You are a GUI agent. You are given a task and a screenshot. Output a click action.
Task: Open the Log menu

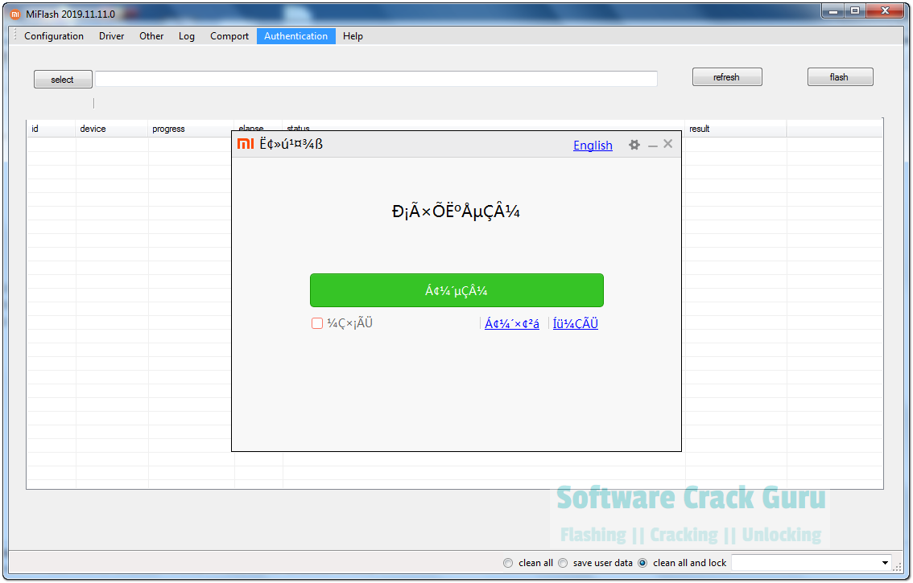(x=186, y=36)
